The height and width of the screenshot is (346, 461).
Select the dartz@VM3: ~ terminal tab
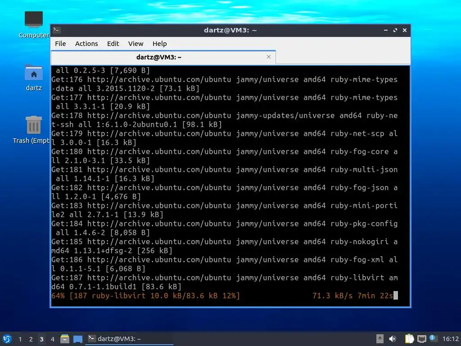tap(163, 57)
